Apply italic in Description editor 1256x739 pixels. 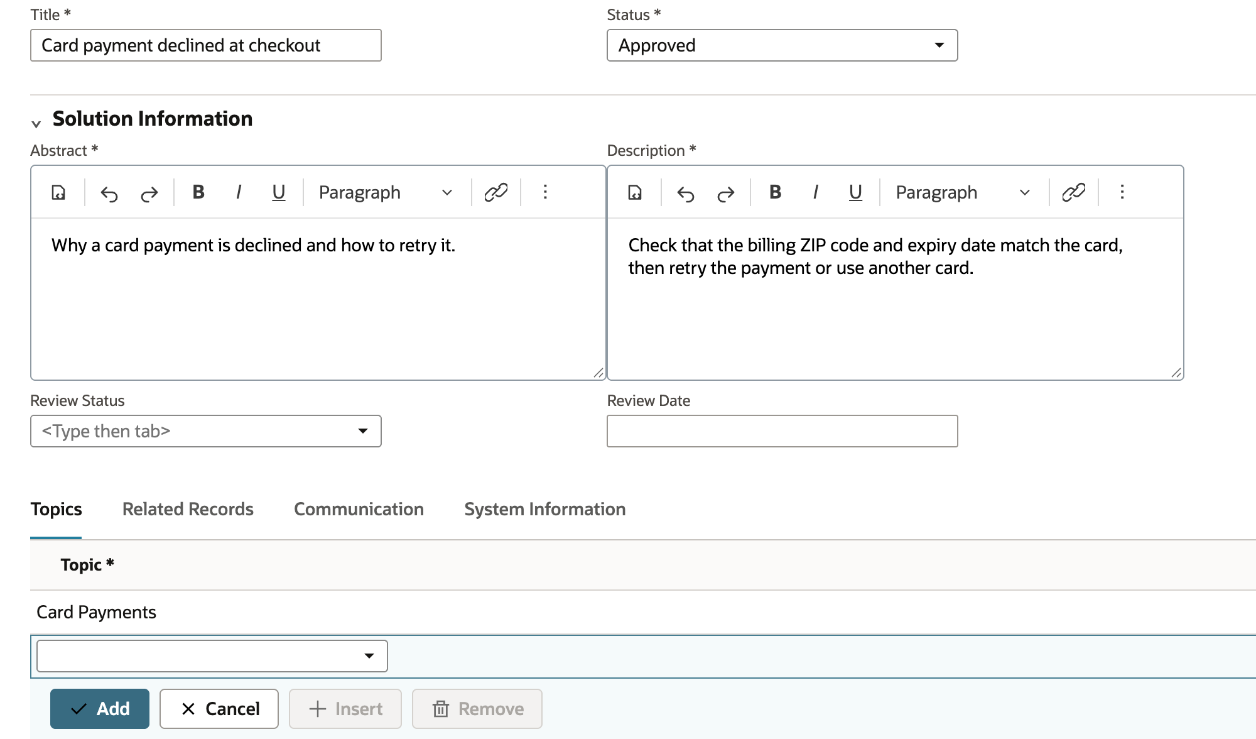pyautogui.click(x=815, y=192)
